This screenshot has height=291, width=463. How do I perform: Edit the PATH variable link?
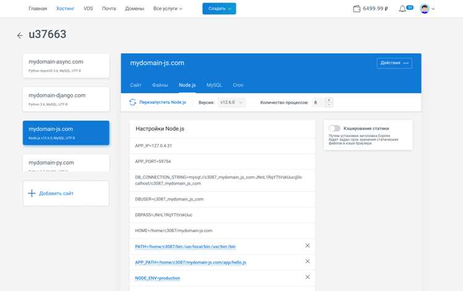point(185,247)
